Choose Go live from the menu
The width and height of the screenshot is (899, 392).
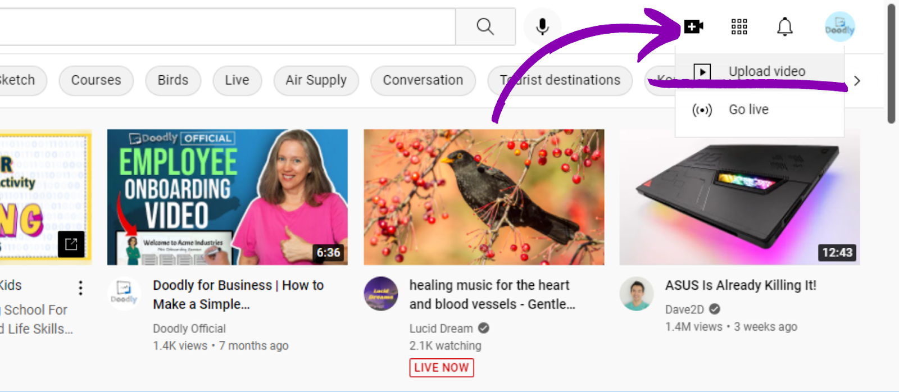pyautogui.click(x=760, y=110)
